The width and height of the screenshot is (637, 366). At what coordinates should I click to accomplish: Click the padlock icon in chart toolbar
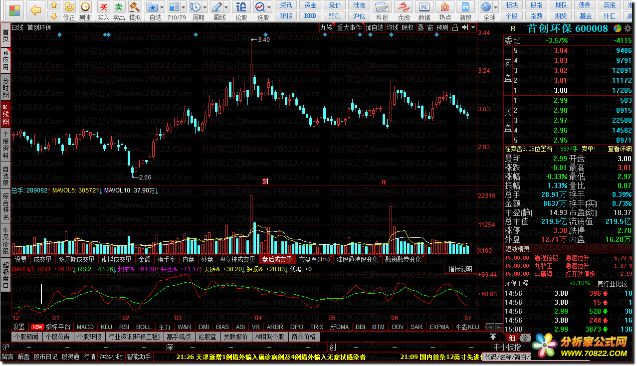point(455,28)
